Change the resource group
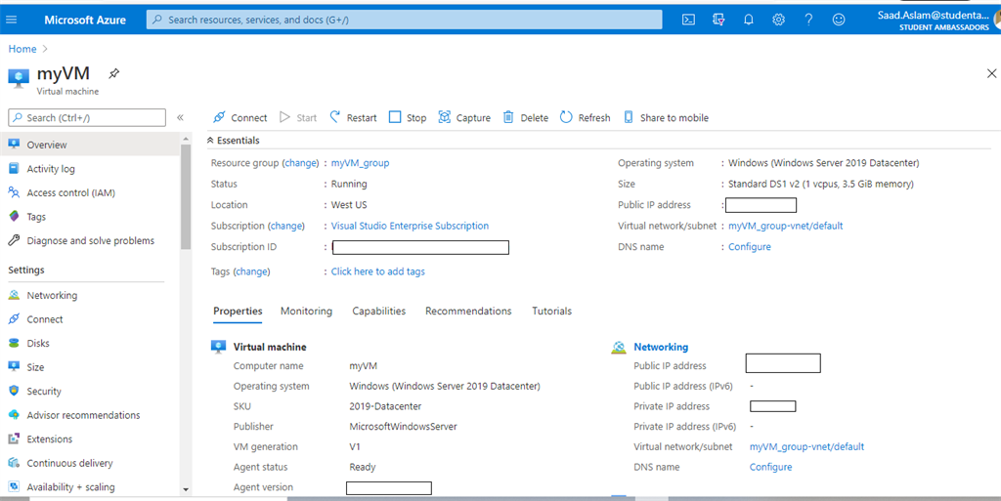The height and width of the screenshot is (501, 1001). click(x=301, y=162)
